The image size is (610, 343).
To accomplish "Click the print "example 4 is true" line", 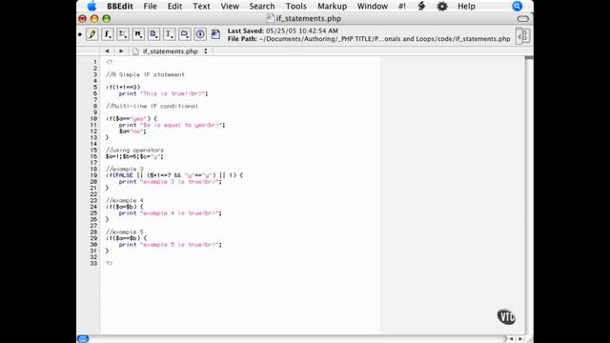I will pos(170,213).
